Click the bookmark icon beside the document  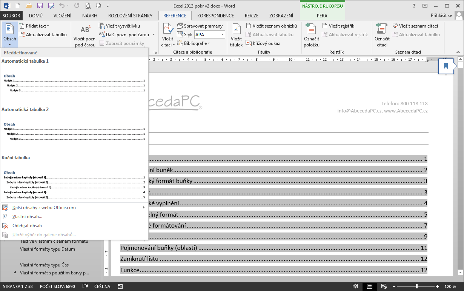click(x=446, y=66)
